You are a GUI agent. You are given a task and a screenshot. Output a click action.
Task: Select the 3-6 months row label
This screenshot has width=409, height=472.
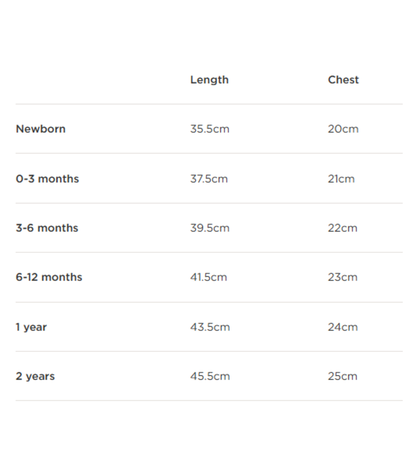(47, 228)
